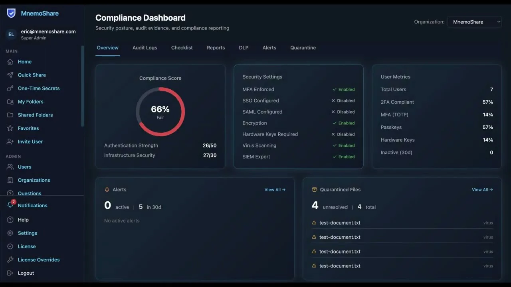Click Hardware Keys Required Disabled status

pos(343,134)
